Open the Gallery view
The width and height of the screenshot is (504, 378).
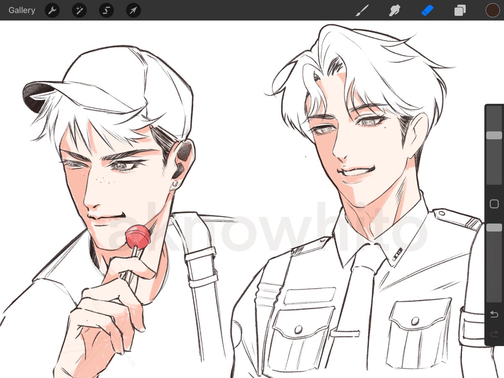(x=22, y=10)
